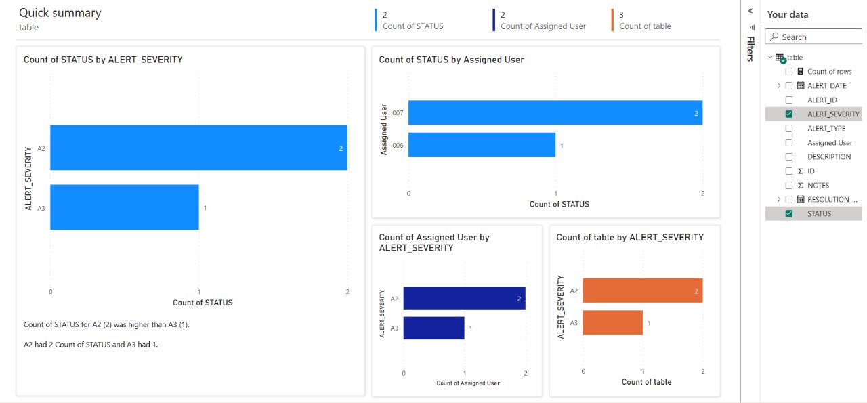This screenshot has width=867, height=403.
Task: Click the calculator icon next to Count of rows
Action: [x=800, y=70]
